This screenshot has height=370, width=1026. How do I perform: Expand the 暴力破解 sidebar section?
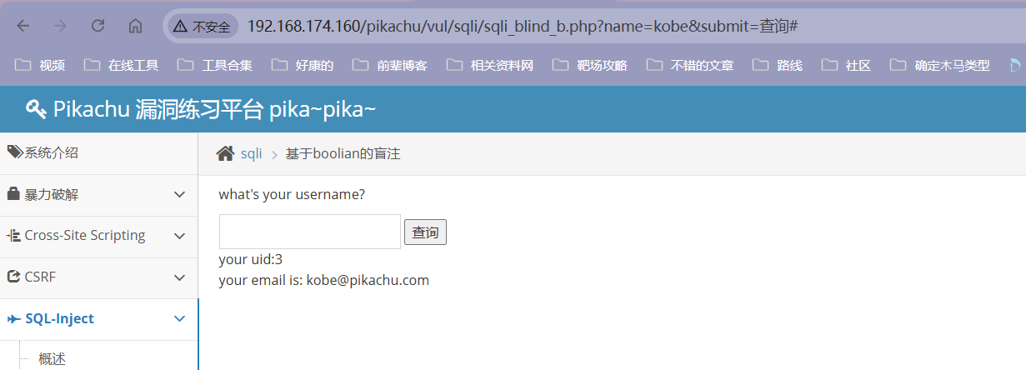tap(99, 195)
